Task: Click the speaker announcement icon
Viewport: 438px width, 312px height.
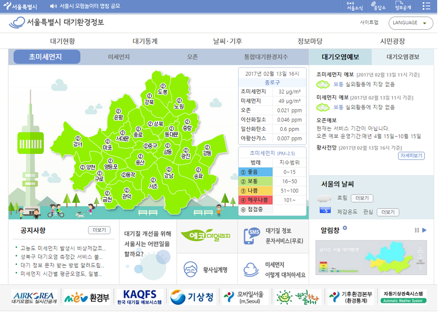Action: click(x=53, y=6)
